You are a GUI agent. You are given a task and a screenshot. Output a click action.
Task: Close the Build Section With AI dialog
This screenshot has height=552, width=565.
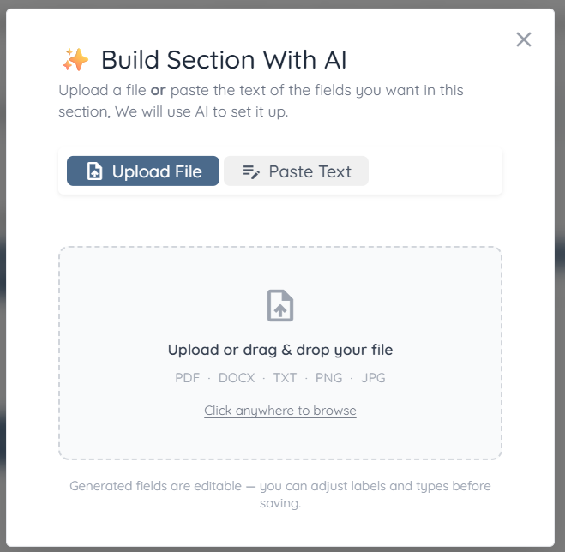click(x=524, y=39)
